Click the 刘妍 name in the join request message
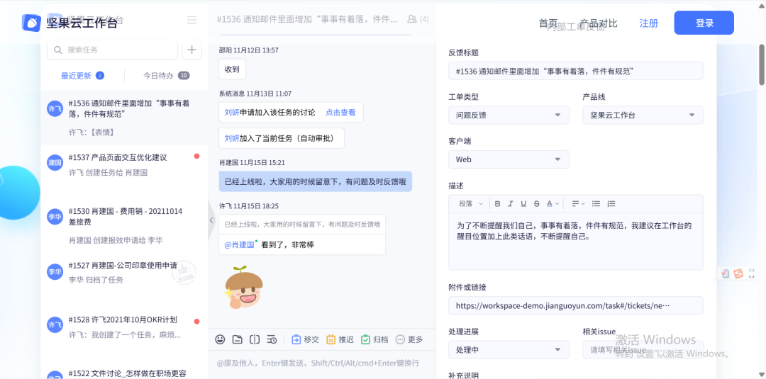 coord(232,112)
